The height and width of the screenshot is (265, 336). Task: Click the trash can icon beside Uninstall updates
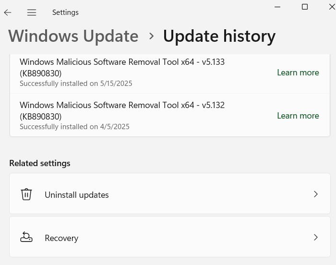26,194
